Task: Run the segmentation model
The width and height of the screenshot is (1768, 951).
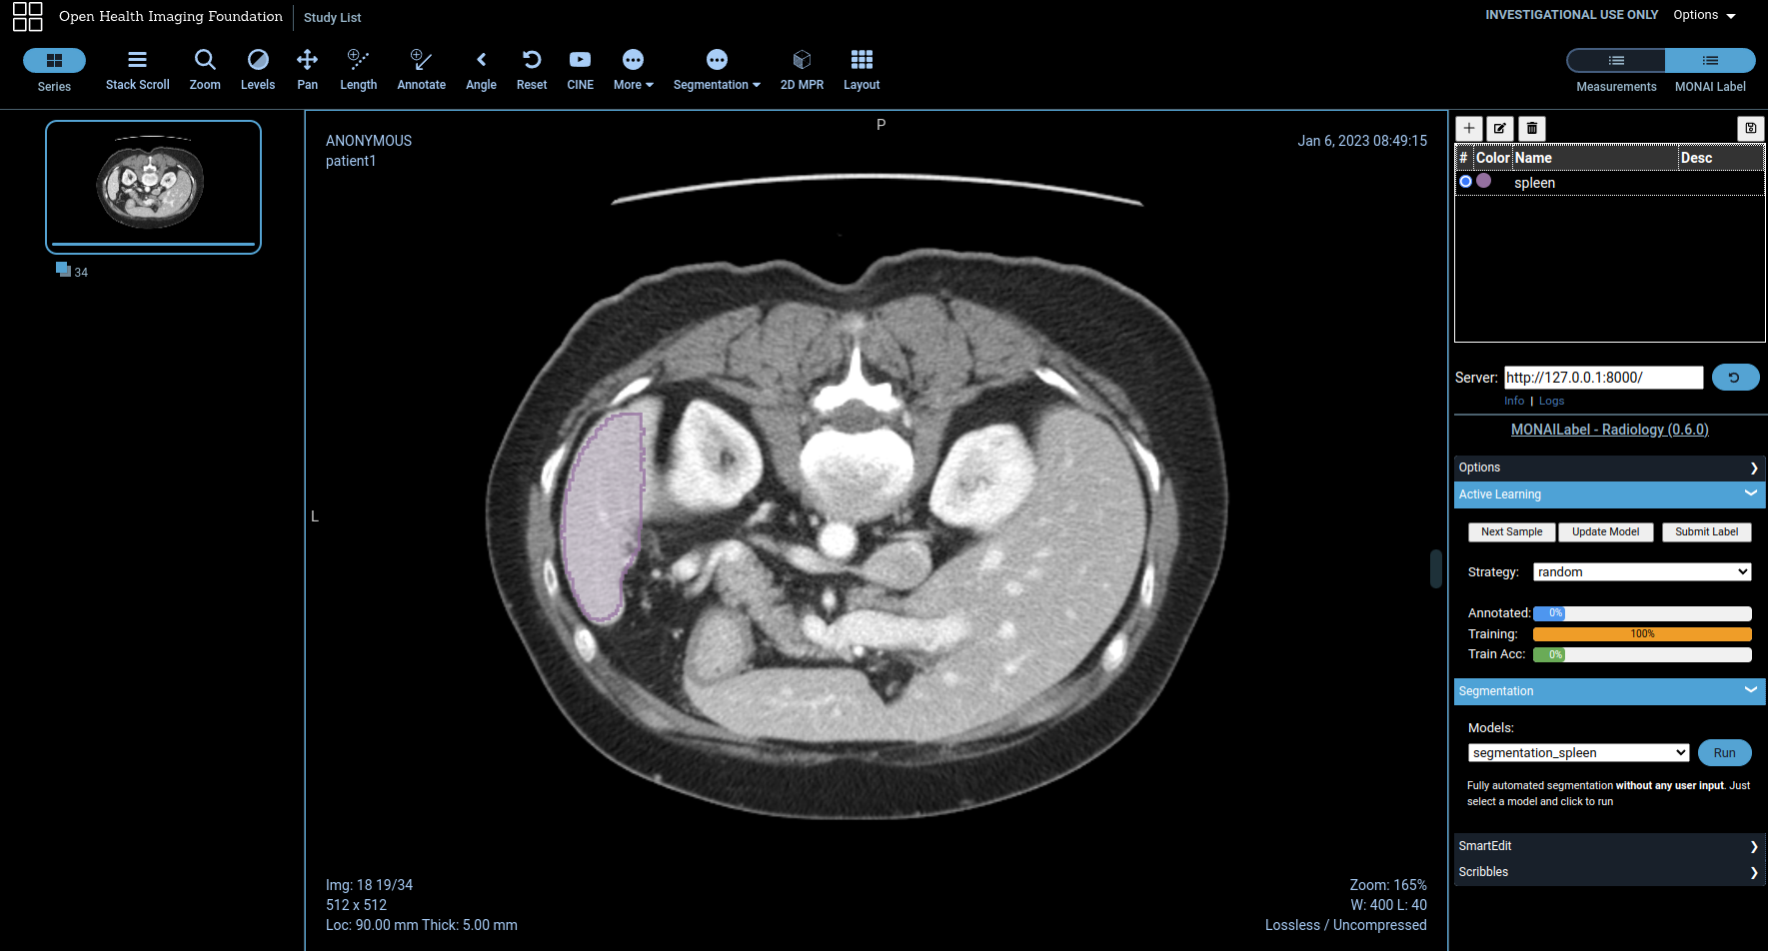Action: click(x=1725, y=753)
